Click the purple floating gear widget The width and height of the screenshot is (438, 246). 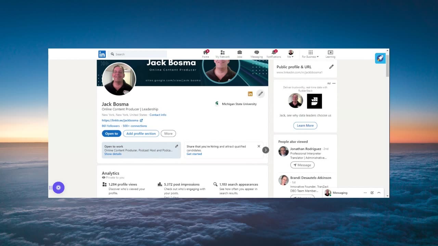pos(58,188)
